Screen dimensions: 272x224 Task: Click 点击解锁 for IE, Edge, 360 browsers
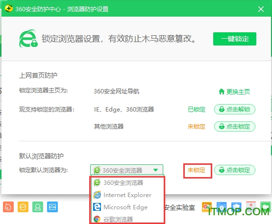click(x=235, y=109)
